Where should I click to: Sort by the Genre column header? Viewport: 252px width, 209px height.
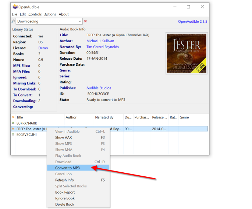coord(193,117)
